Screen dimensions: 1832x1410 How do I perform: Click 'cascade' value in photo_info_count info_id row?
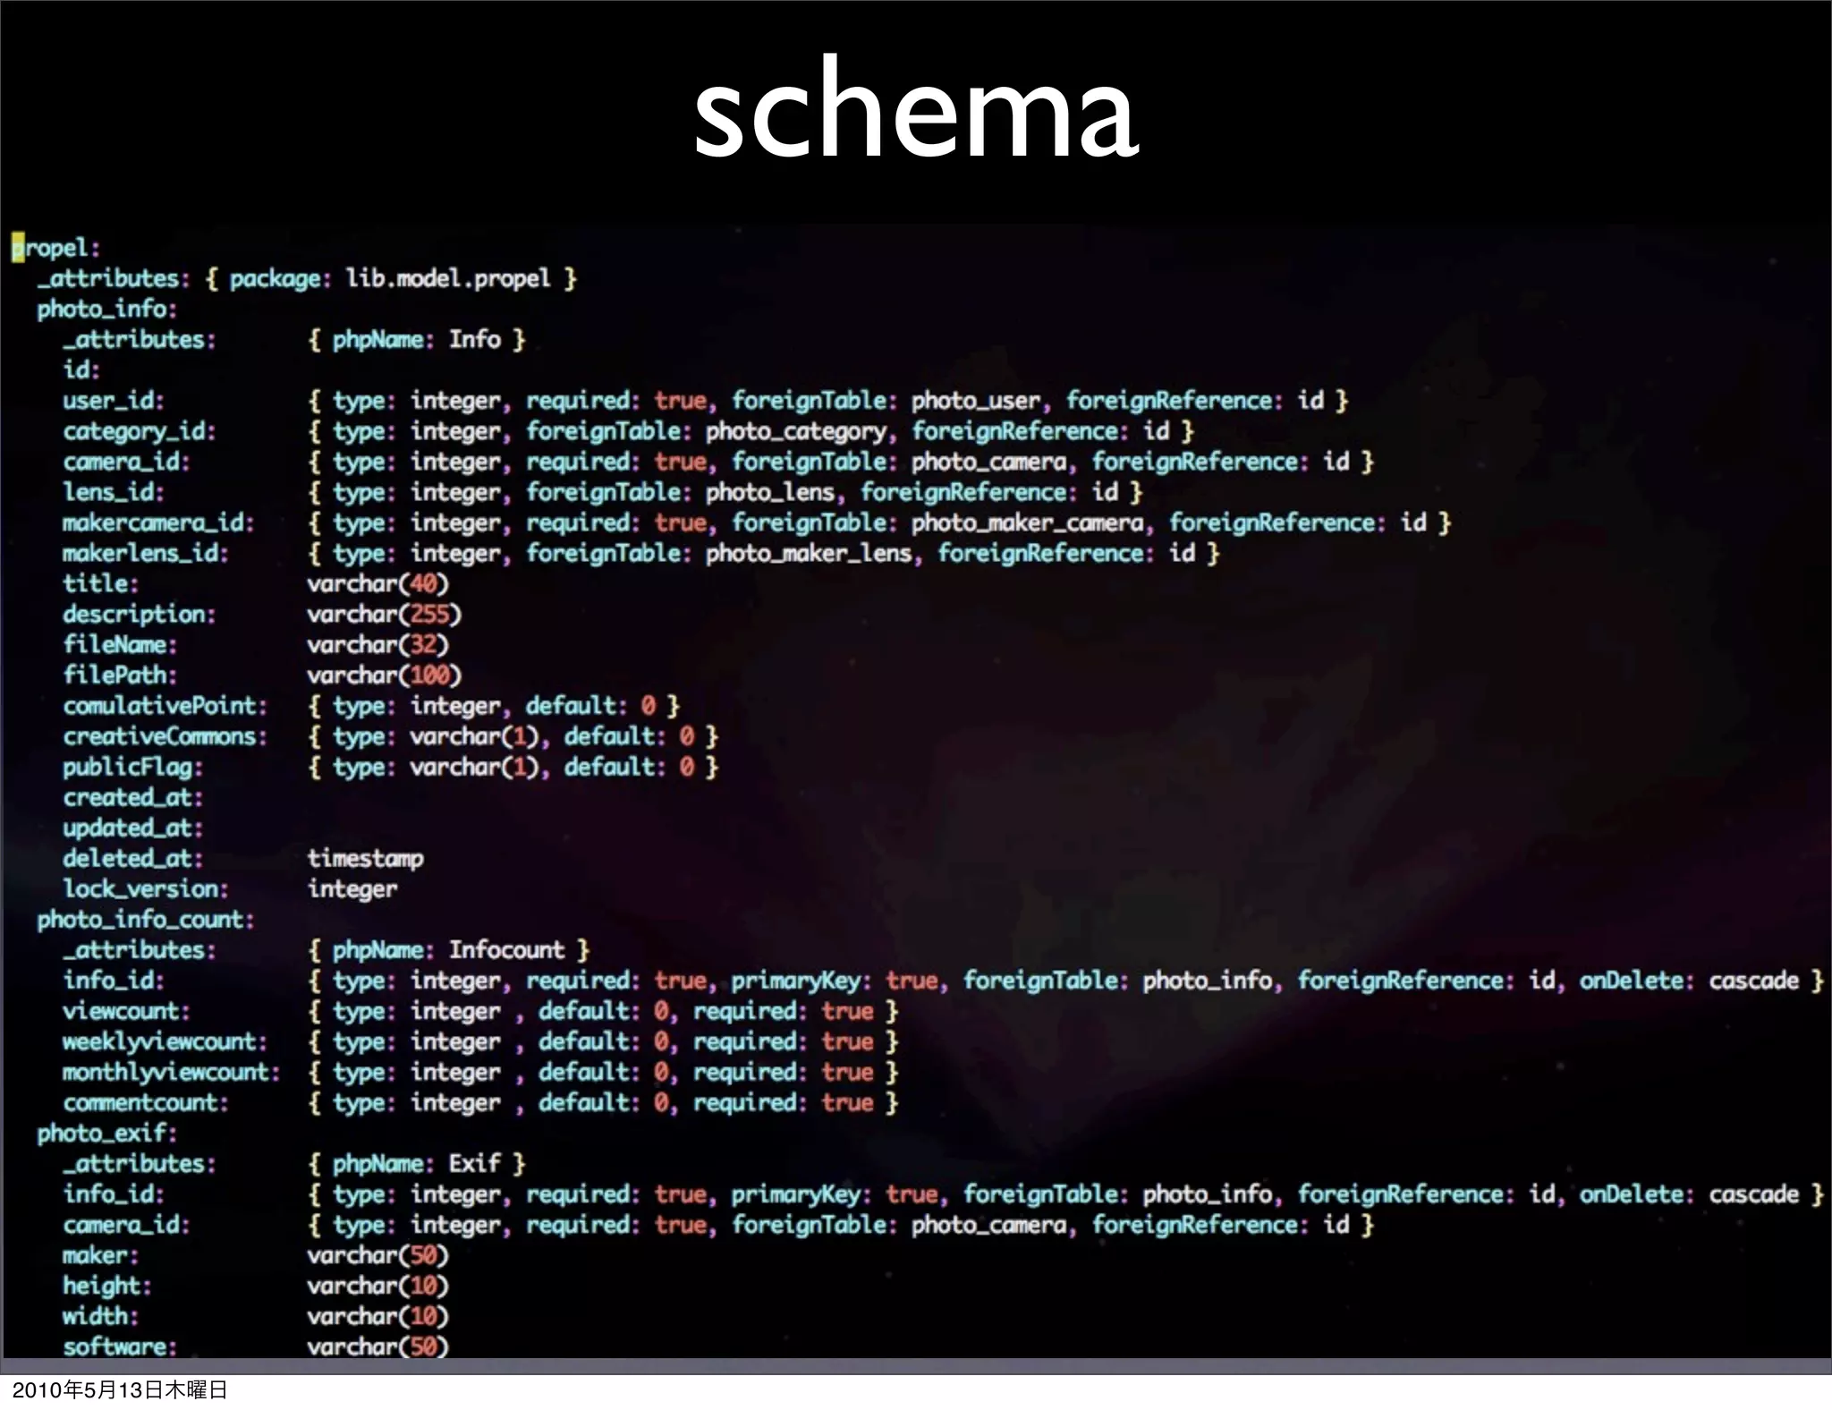(1753, 981)
